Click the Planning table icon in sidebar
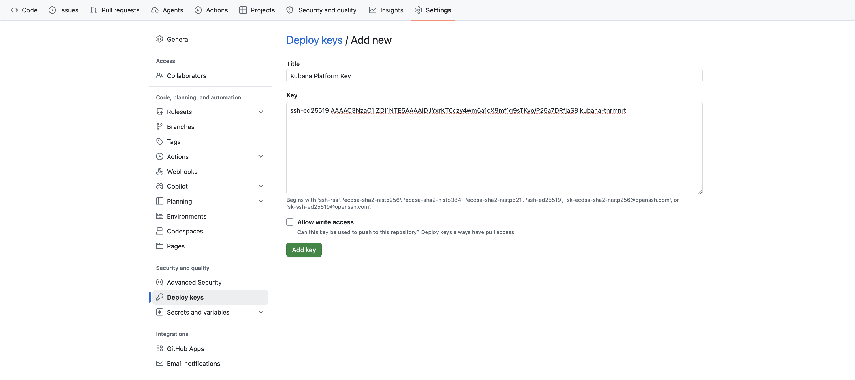Viewport: 855px width, 380px height. [x=160, y=201]
